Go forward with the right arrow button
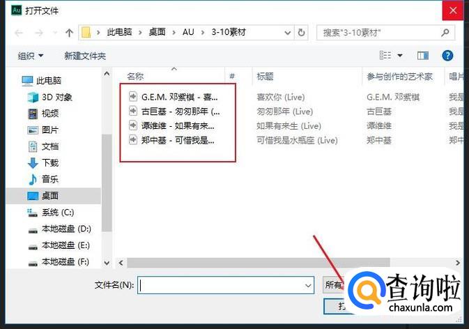The height and width of the screenshot is (329, 469). click(39, 33)
